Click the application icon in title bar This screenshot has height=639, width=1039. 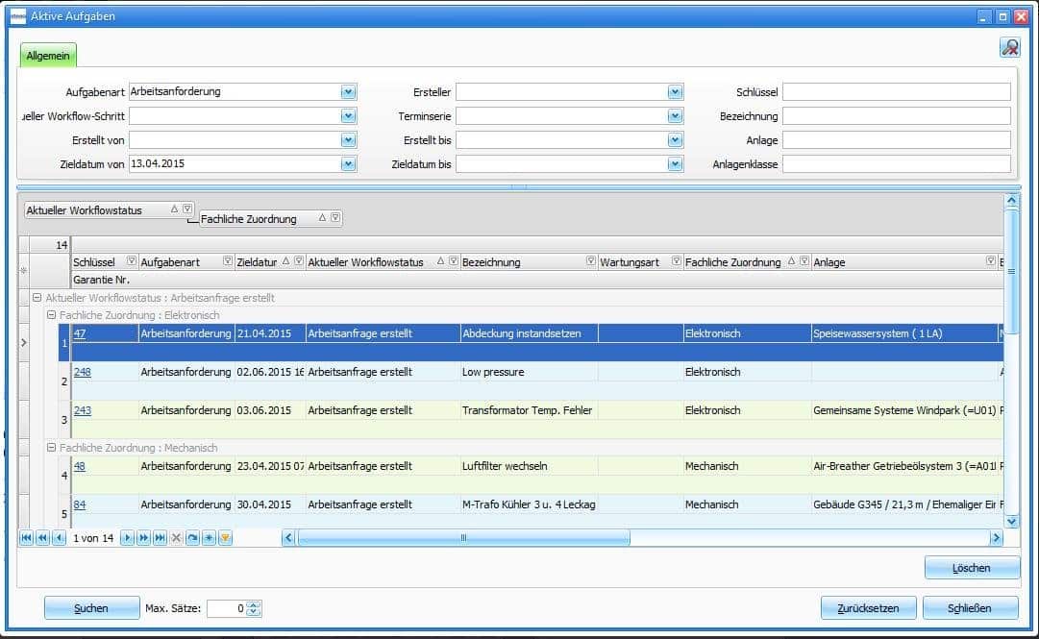pyautogui.click(x=18, y=16)
